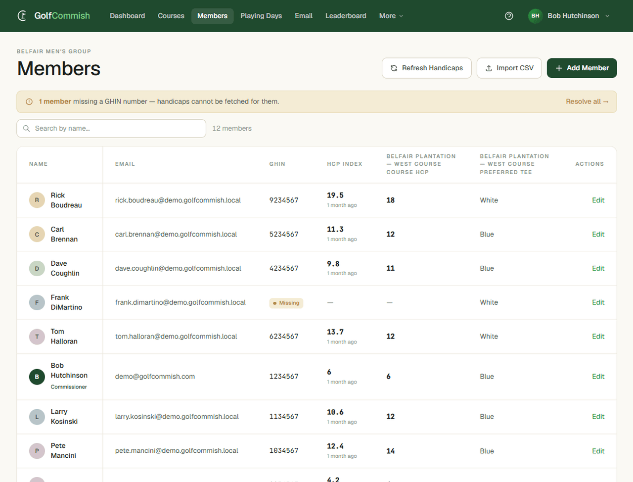Click Tom Halloran's avatar circle
Screen dimensions: 633x482
[37, 337]
